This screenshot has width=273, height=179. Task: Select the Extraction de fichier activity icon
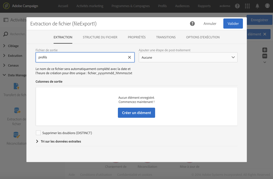17,110
